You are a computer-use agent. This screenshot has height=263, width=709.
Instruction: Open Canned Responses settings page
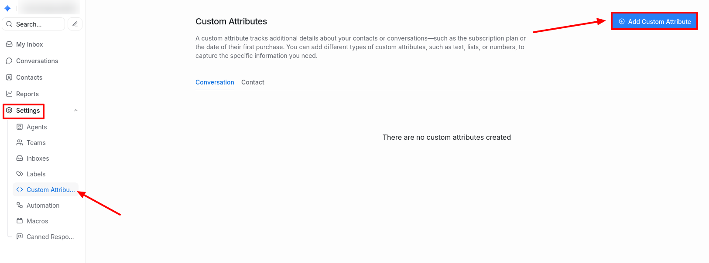(50, 237)
